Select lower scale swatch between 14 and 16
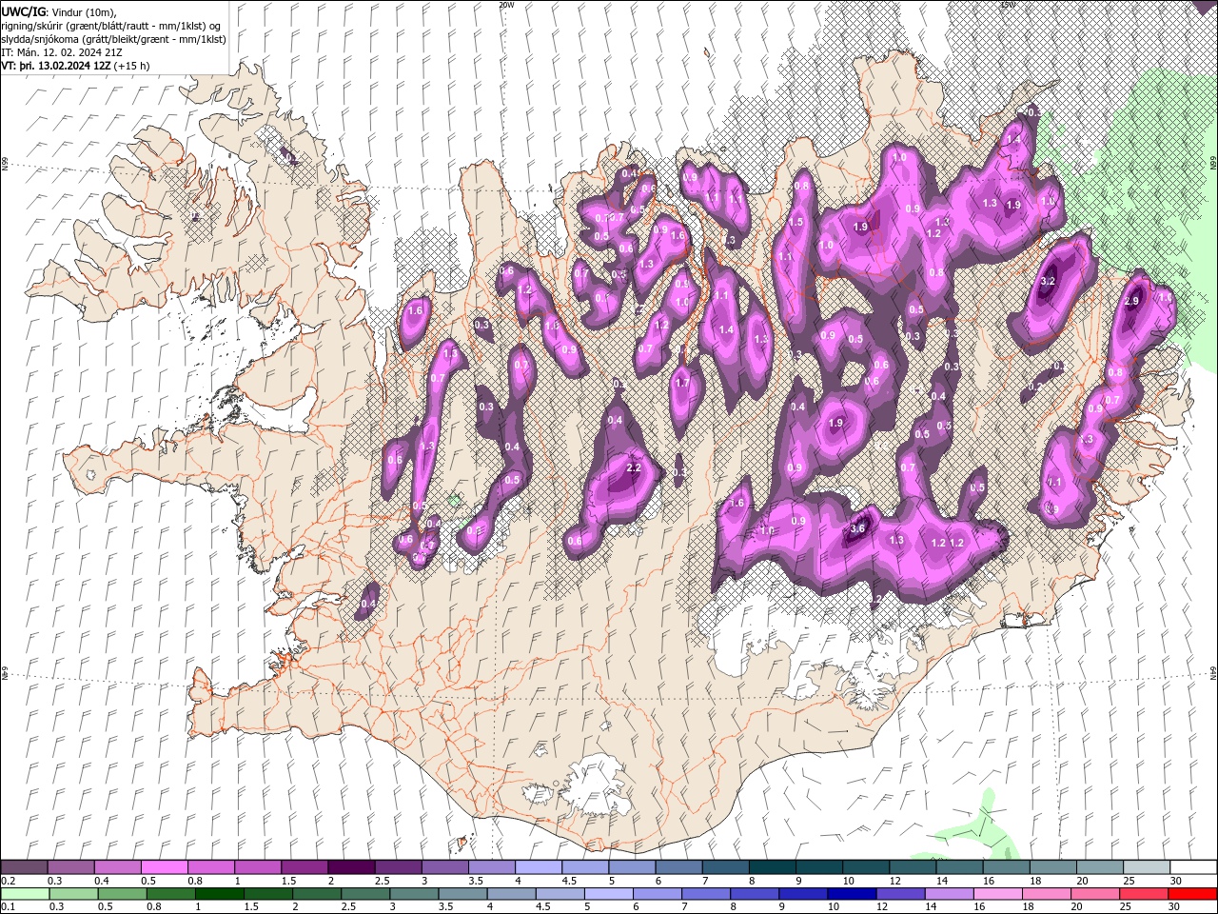Viewport: 1218px width, 914px height. point(948,894)
